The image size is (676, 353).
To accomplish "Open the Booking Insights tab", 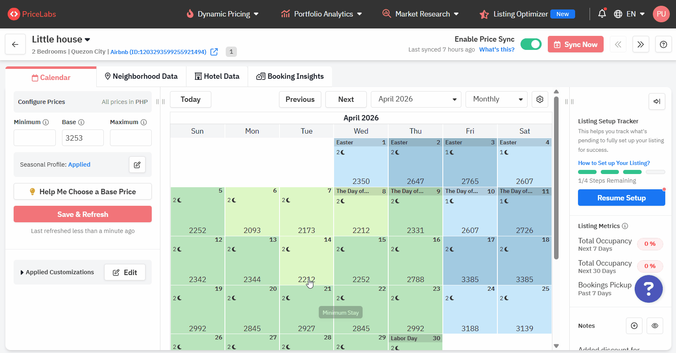I will pos(290,77).
